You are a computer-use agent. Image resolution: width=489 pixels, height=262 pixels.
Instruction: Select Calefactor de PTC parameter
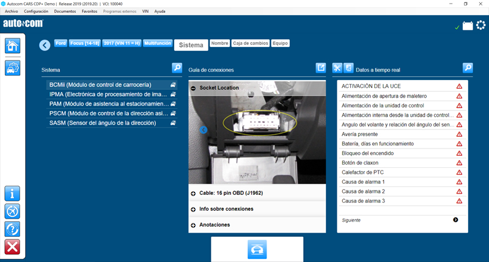[x=402, y=172]
